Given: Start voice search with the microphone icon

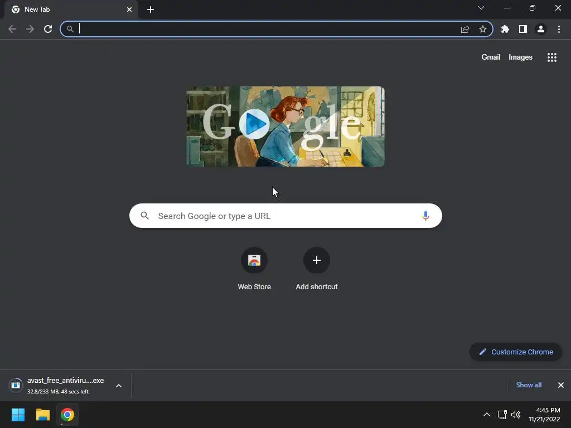Looking at the screenshot, I should 425,216.
